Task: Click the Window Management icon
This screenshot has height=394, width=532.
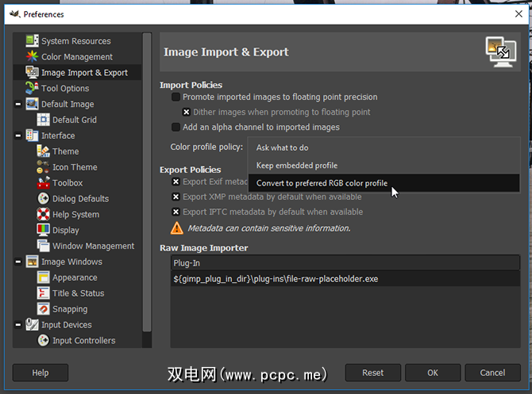Action: (x=43, y=246)
